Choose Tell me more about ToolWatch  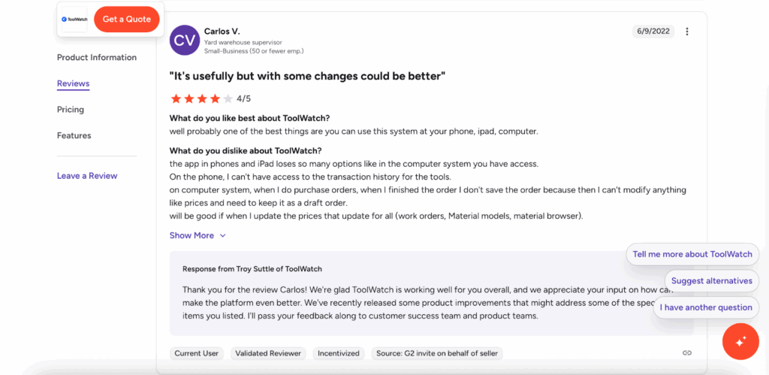tap(692, 254)
